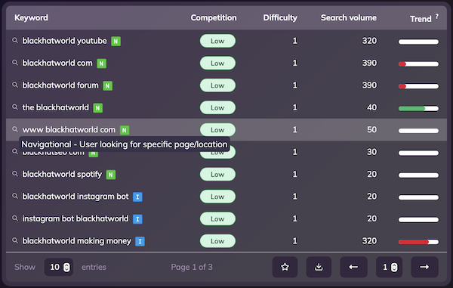The width and height of the screenshot is (453, 288).
Task: Click keyword text blackhatworld making money
Action: [x=76, y=241]
